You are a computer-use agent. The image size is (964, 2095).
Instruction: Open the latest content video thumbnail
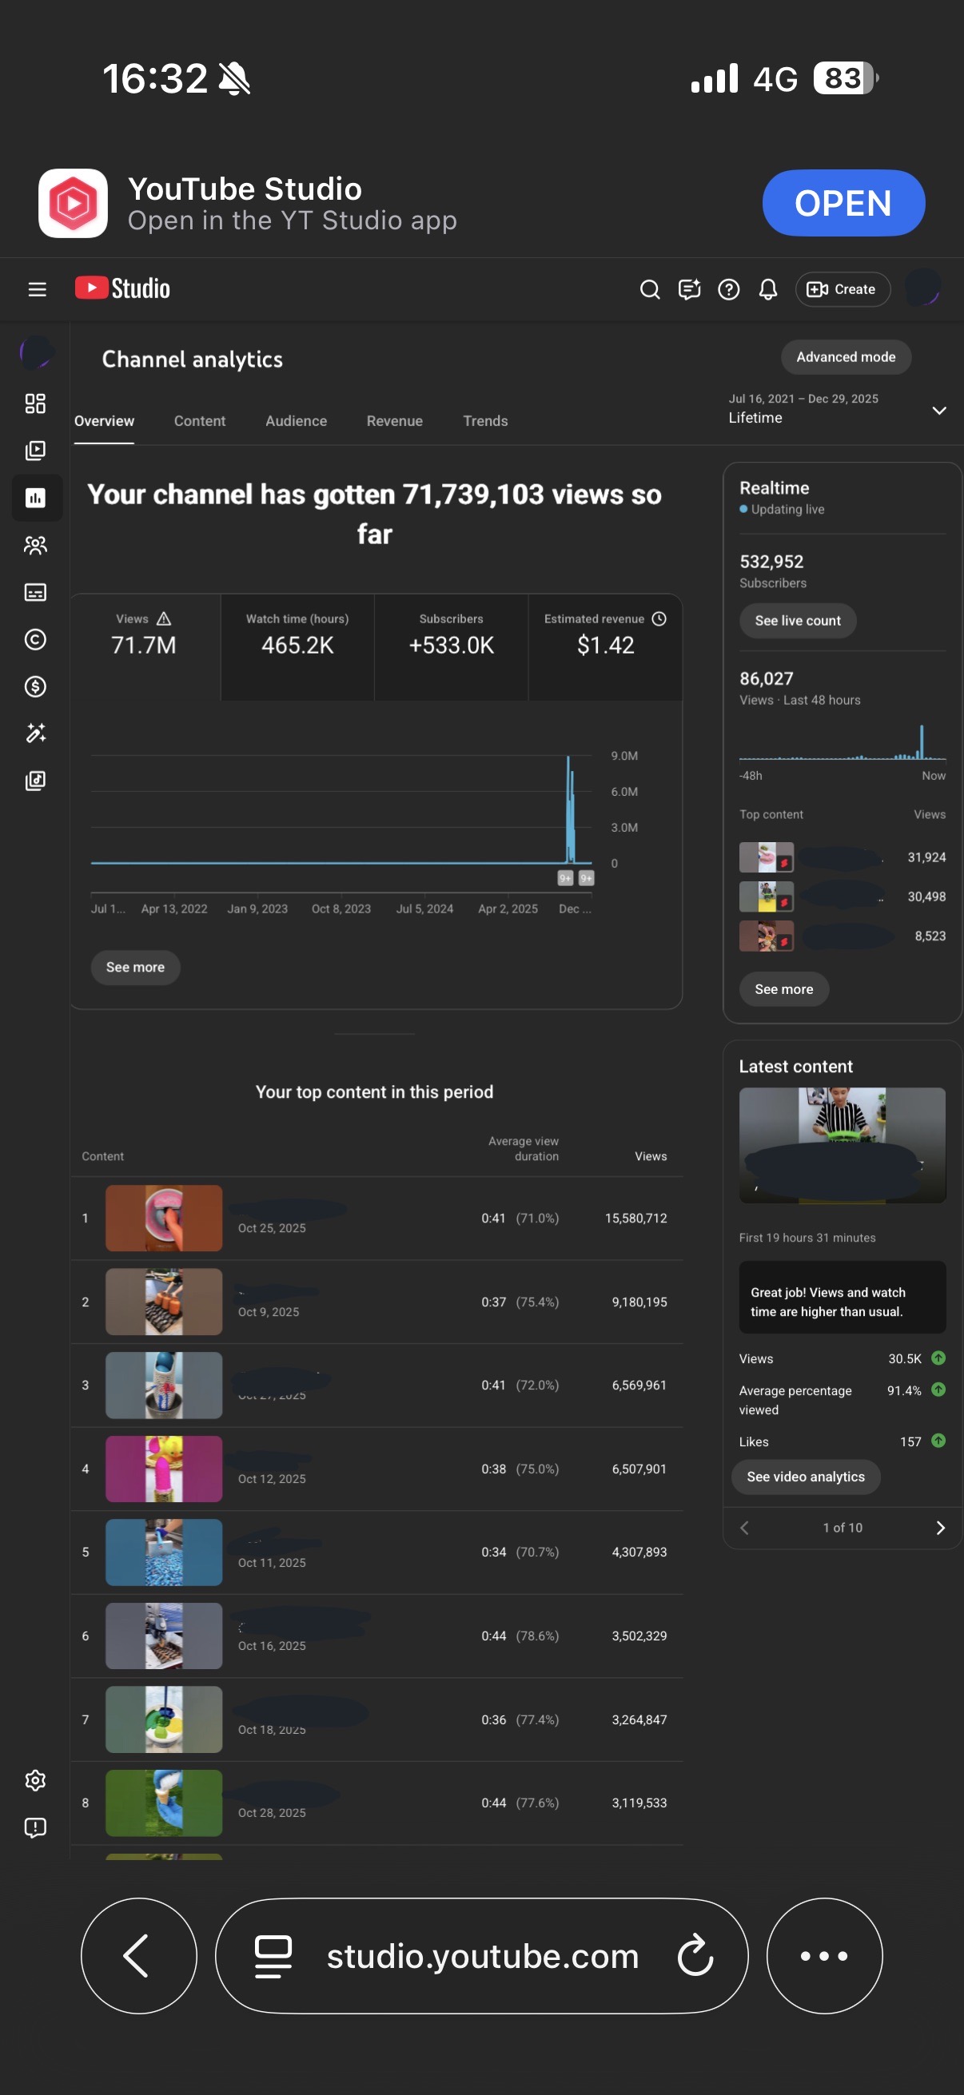pos(841,1144)
